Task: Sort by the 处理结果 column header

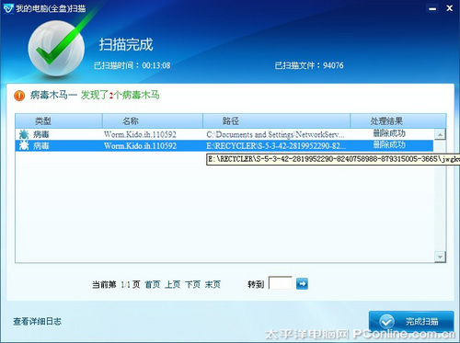Action: click(x=398, y=120)
